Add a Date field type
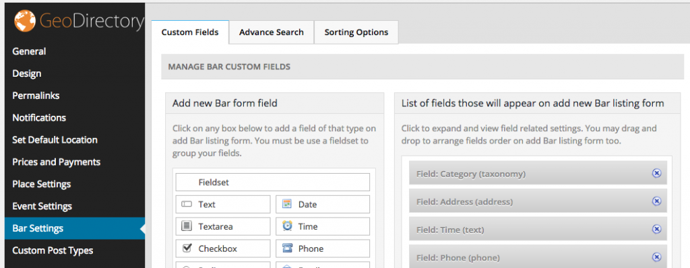The height and width of the screenshot is (268, 690). coord(323,204)
